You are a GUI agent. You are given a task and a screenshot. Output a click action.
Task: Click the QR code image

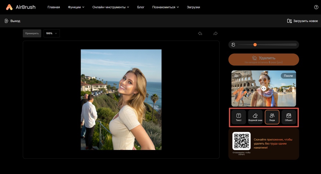[x=241, y=141]
